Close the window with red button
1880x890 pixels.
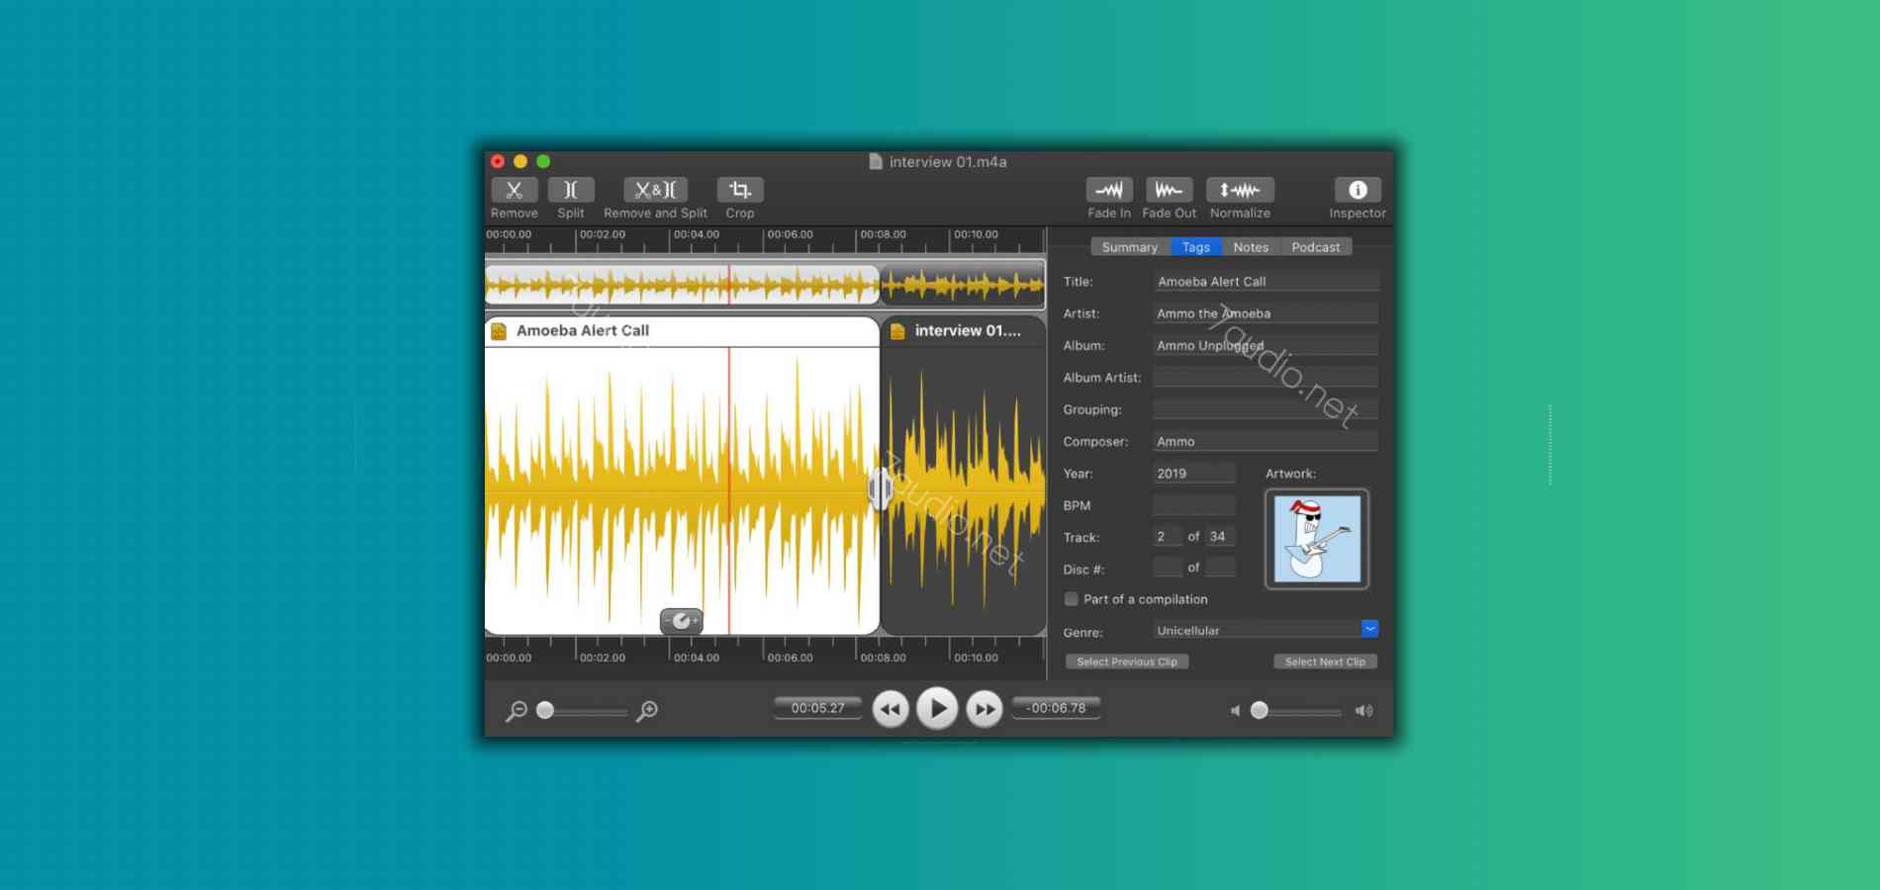pyautogui.click(x=498, y=161)
